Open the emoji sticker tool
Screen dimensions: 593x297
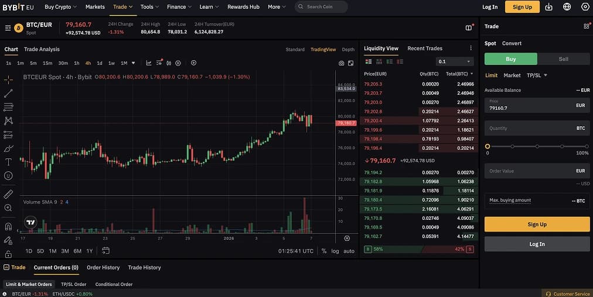[8, 175]
